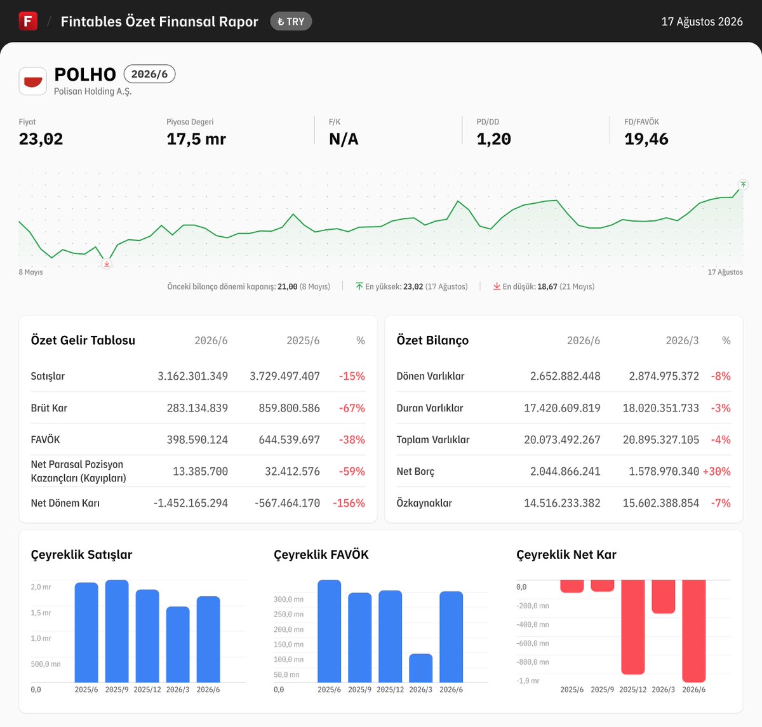Click the green highest-price marker on chart
Viewport: 762px width, 727px height.
[x=744, y=185]
